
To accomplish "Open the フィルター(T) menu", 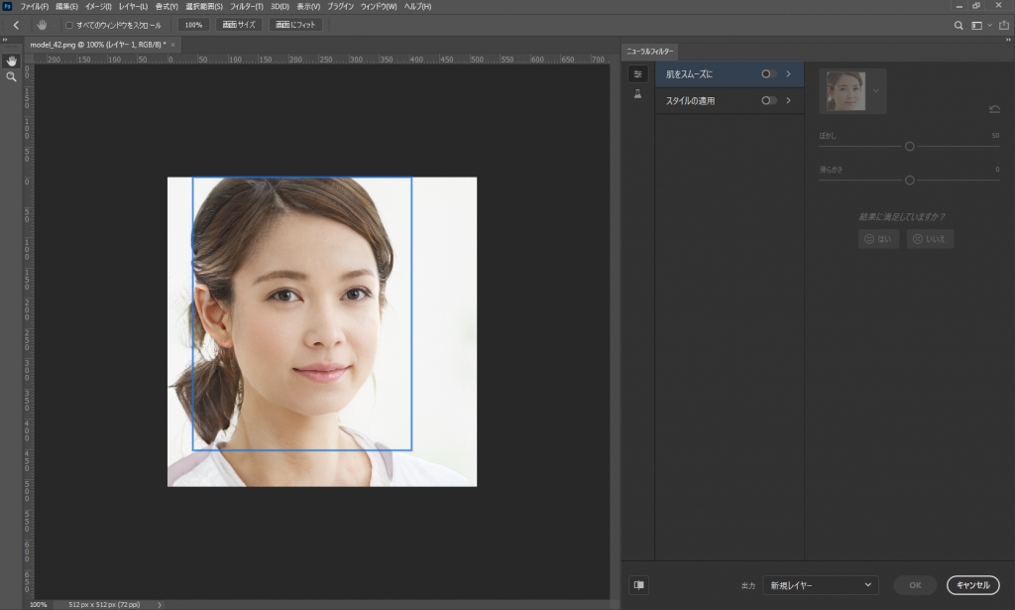I will pyautogui.click(x=247, y=7).
